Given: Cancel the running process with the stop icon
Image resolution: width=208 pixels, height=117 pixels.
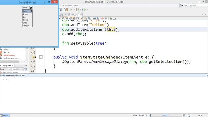Looking at the screenshot, I should pos(184,116).
